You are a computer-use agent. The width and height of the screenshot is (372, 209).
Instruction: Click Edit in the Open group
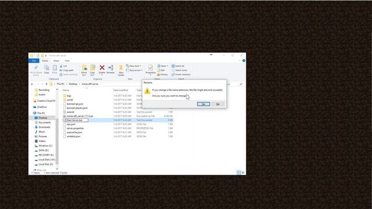tap(161, 70)
